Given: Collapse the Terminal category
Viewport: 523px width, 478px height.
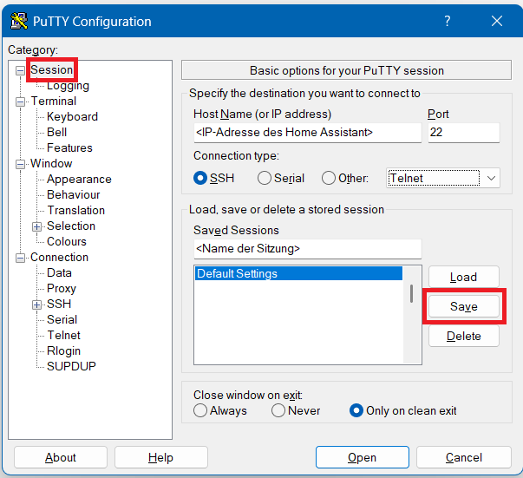Looking at the screenshot, I should pos(21,101).
